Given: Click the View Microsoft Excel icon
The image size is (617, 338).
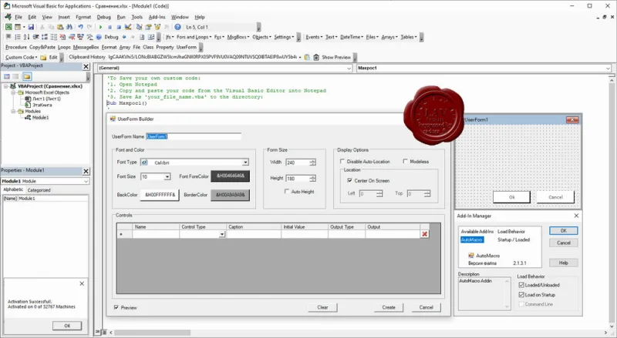Looking at the screenshot, I should click(x=8, y=27).
